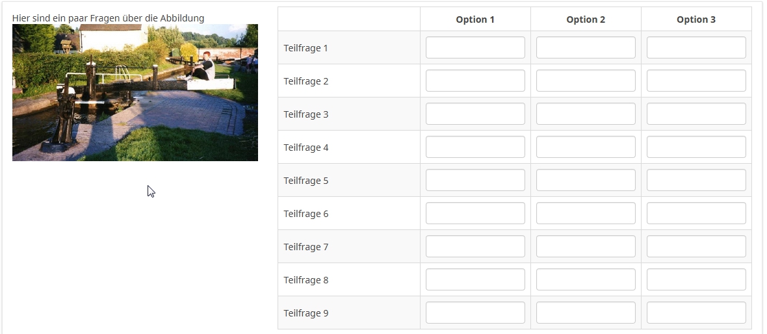Focus Teilfrage 2 Option 3 text box

click(696, 81)
